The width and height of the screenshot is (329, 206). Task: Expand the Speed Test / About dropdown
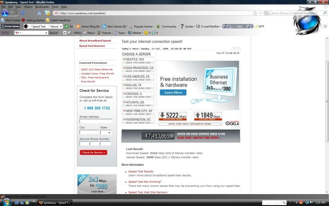click(x=61, y=26)
